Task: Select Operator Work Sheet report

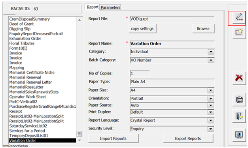Action: pos(28,97)
